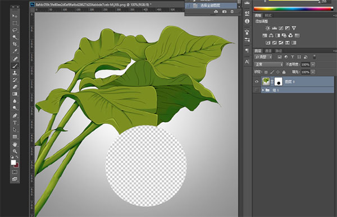The height and width of the screenshot is (217, 337).
Task: Click the trash icon in history panel
Action: point(232,12)
